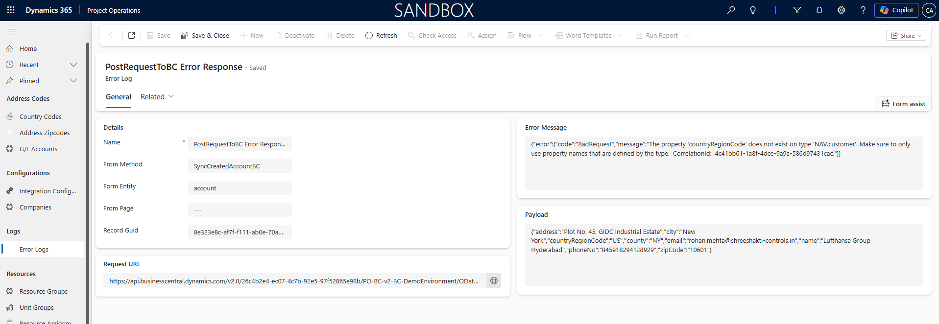
Task: Expand the Recent chevron
Action: tap(73, 65)
